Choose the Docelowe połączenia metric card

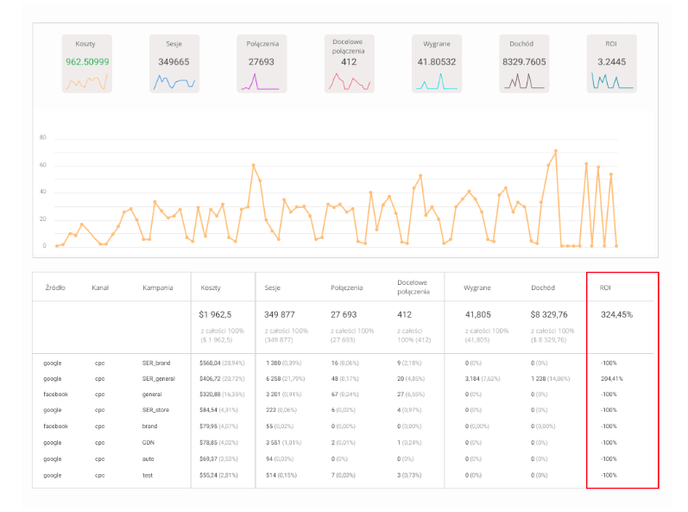pos(350,64)
